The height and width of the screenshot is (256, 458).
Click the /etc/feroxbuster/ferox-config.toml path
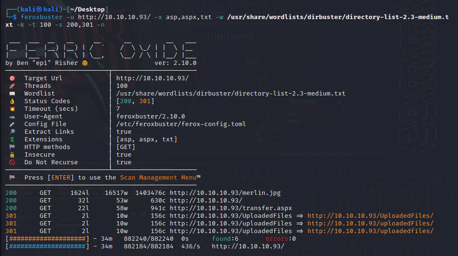181,124
